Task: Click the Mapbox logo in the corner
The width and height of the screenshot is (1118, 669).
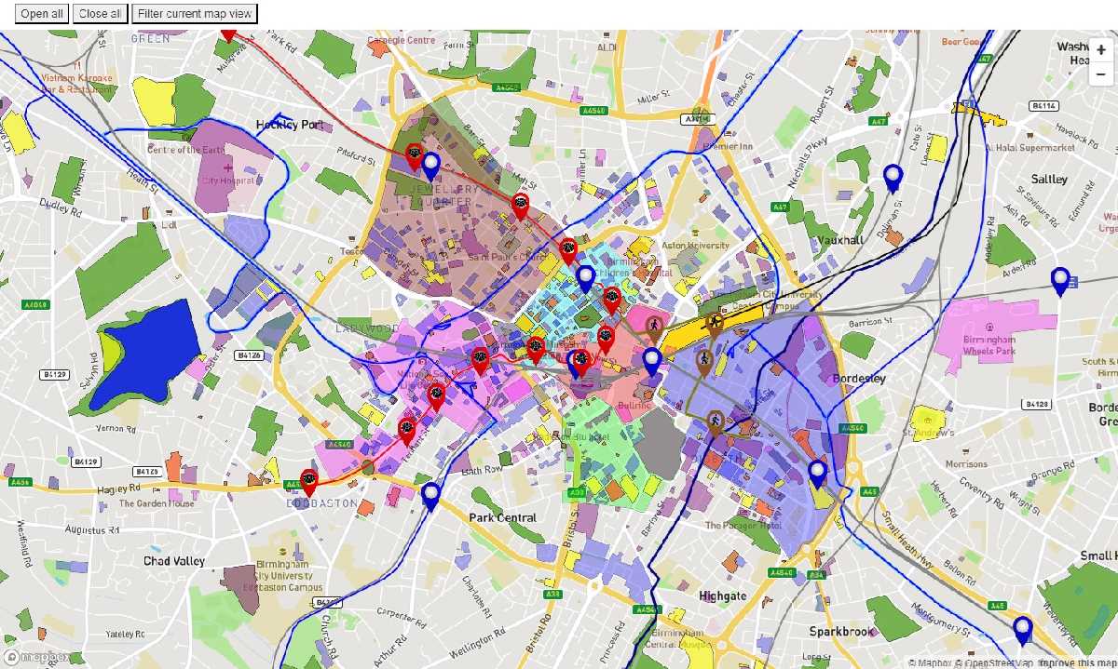Action: 35,657
